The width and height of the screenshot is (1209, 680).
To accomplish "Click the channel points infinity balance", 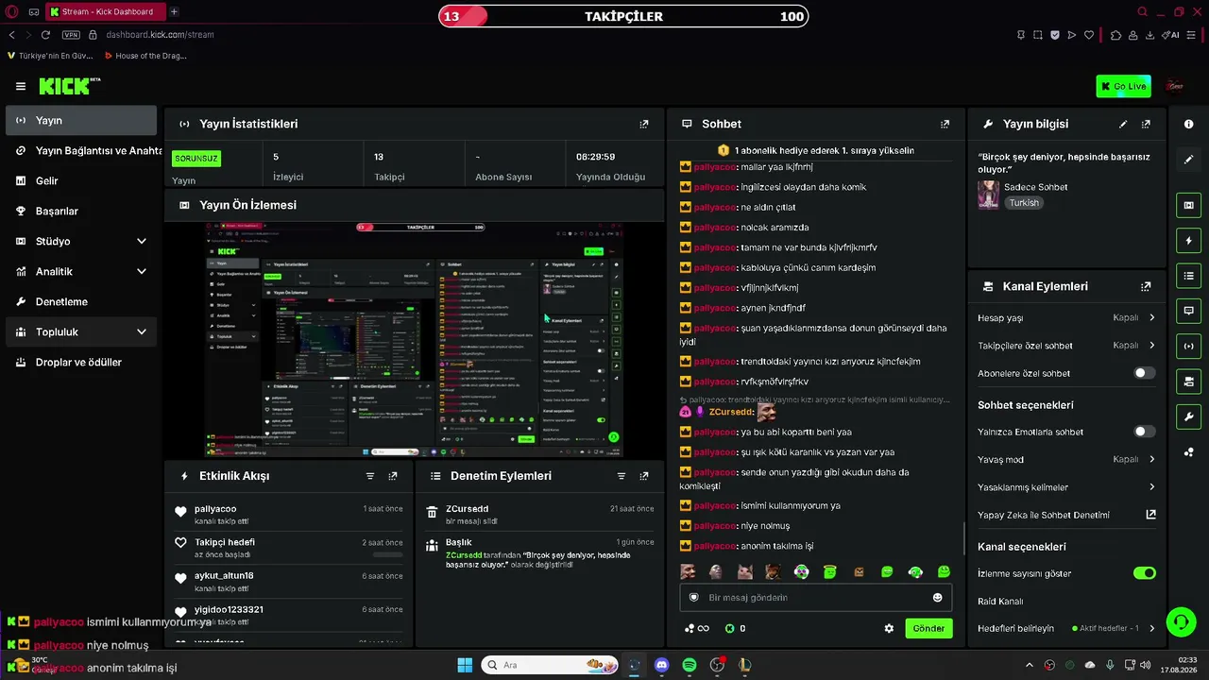I will coord(696,628).
